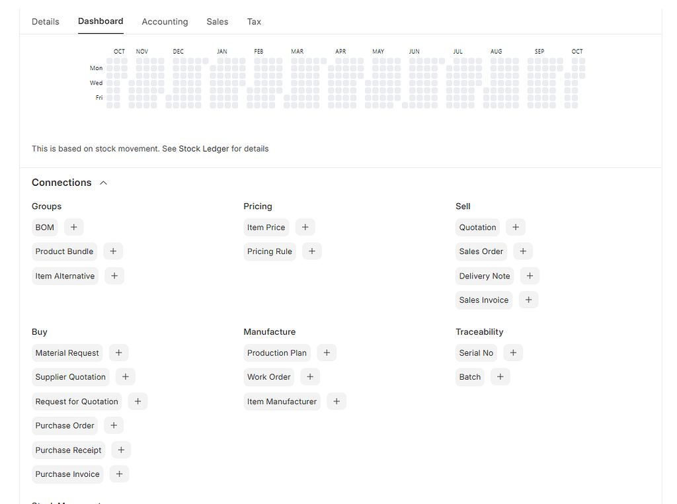677x504 pixels.
Task: Open the Pricing Rule connection
Action: click(270, 251)
